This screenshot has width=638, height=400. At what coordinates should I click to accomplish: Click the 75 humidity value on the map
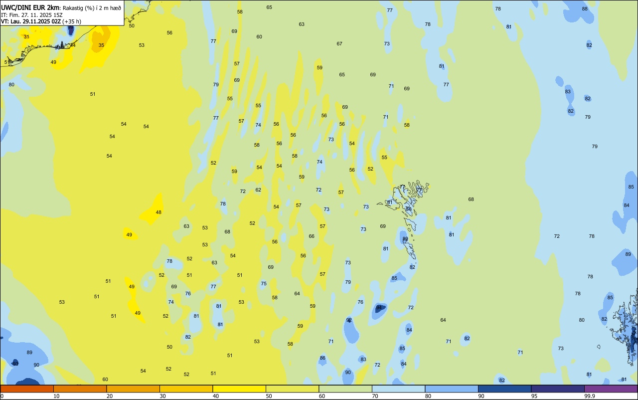point(264,284)
